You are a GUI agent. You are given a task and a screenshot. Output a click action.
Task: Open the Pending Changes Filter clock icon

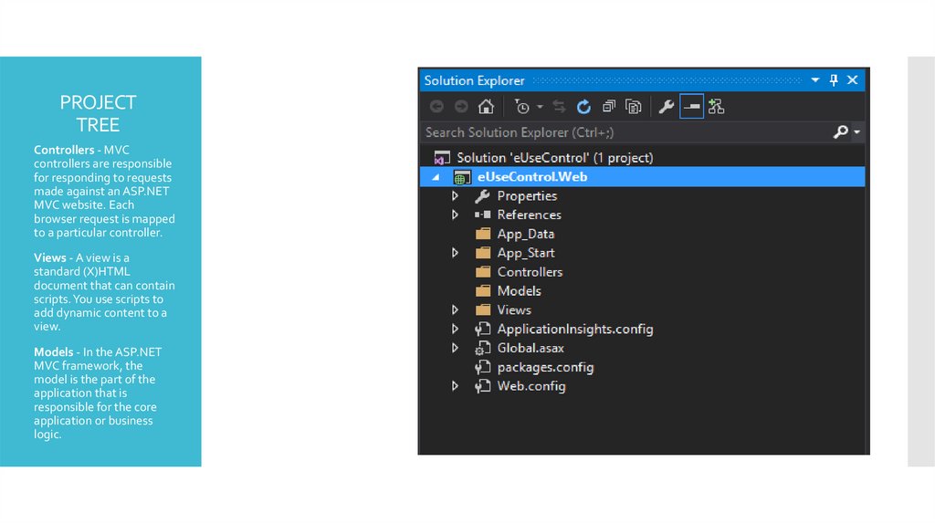click(521, 107)
